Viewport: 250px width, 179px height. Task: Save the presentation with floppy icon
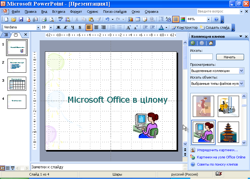[x=21, y=19]
